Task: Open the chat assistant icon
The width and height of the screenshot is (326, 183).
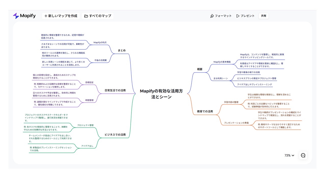Action: click(x=303, y=155)
